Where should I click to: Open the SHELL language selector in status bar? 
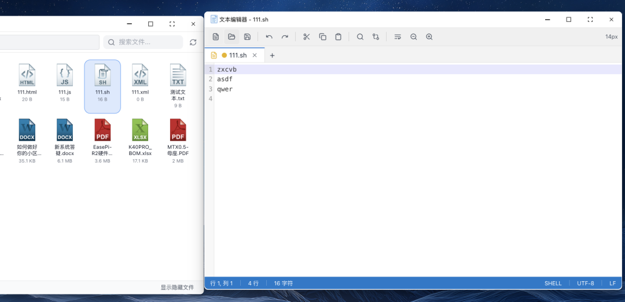(x=553, y=283)
